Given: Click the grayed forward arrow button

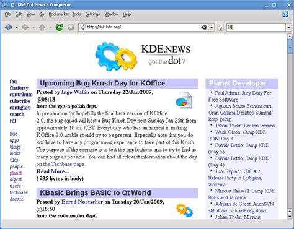Looking at the screenshot, I should (x=25, y=27).
